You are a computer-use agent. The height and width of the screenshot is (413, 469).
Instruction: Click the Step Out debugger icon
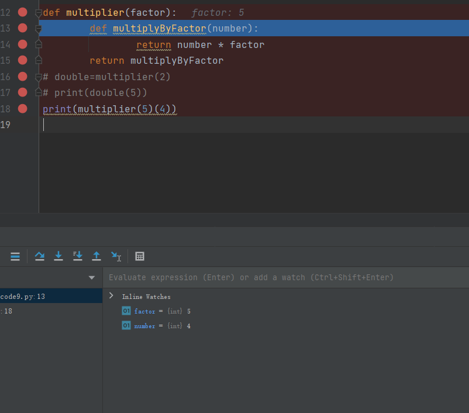click(96, 256)
